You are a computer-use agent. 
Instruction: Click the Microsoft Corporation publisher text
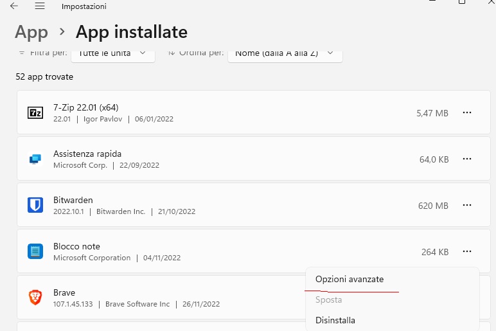92,258
